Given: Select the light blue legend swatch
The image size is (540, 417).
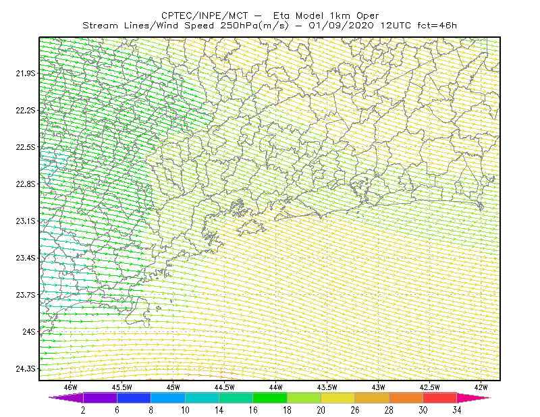Looking at the screenshot, I should point(168,397).
